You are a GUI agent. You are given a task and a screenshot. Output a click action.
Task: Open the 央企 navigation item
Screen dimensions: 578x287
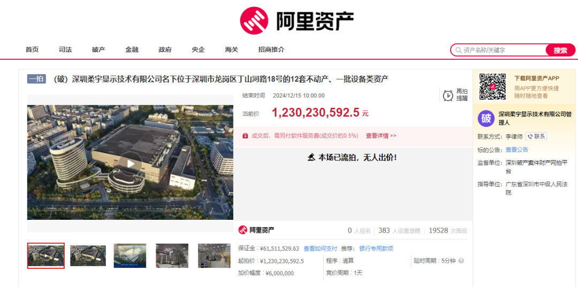(x=198, y=50)
